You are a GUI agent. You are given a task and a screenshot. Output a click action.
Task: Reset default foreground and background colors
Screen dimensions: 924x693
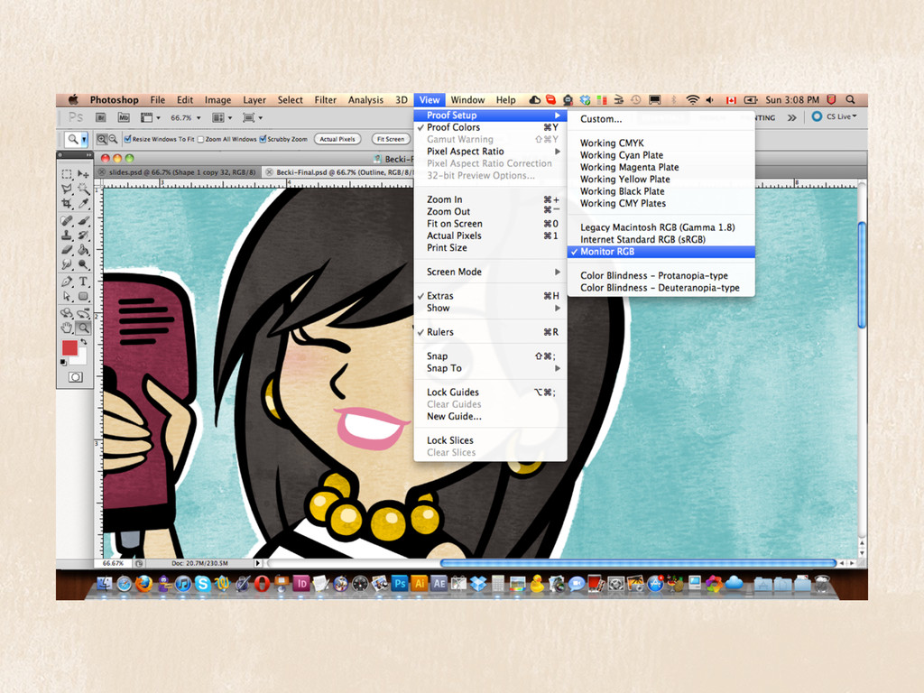point(63,363)
